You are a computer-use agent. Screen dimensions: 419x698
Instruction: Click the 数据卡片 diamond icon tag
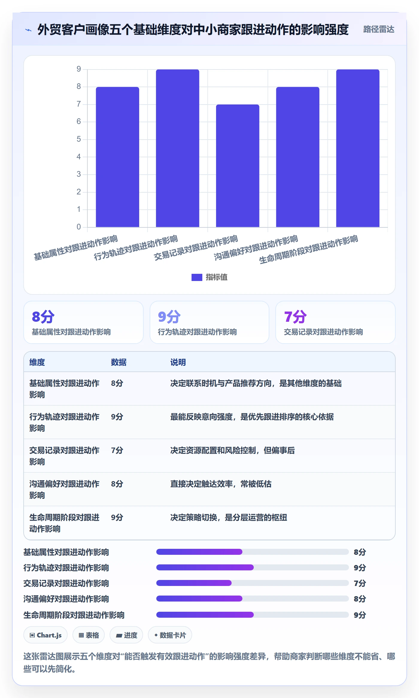tap(170, 635)
